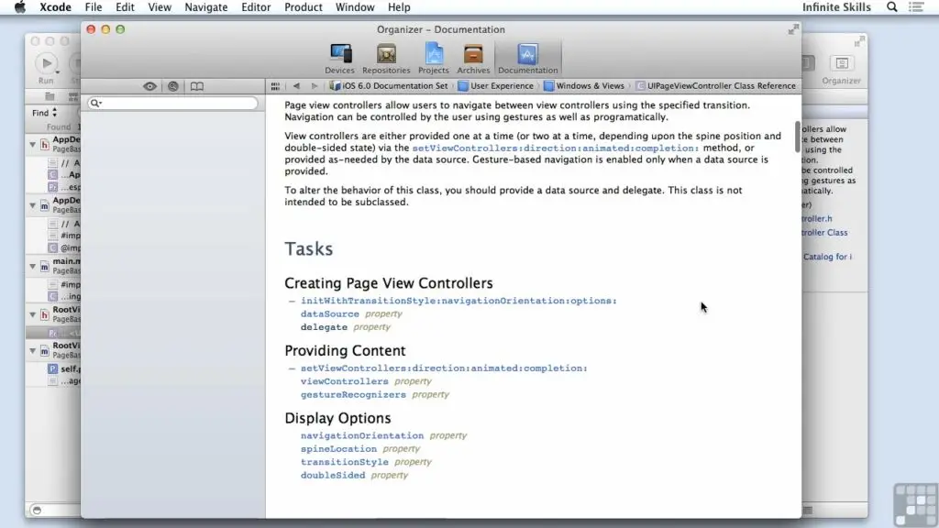Open the Projects pane in Organizer
Image resolution: width=939 pixels, height=528 pixels.
[434, 59]
